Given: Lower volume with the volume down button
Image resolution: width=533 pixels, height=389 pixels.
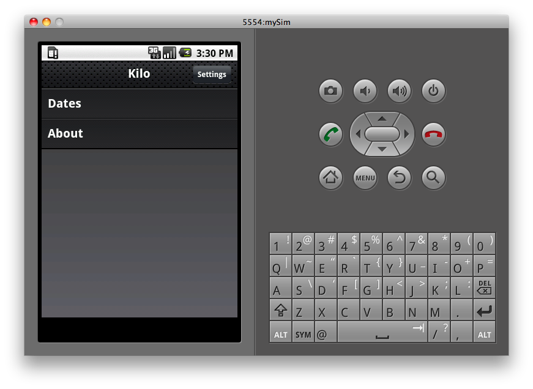Looking at the screenshot, I should point(365,91).
